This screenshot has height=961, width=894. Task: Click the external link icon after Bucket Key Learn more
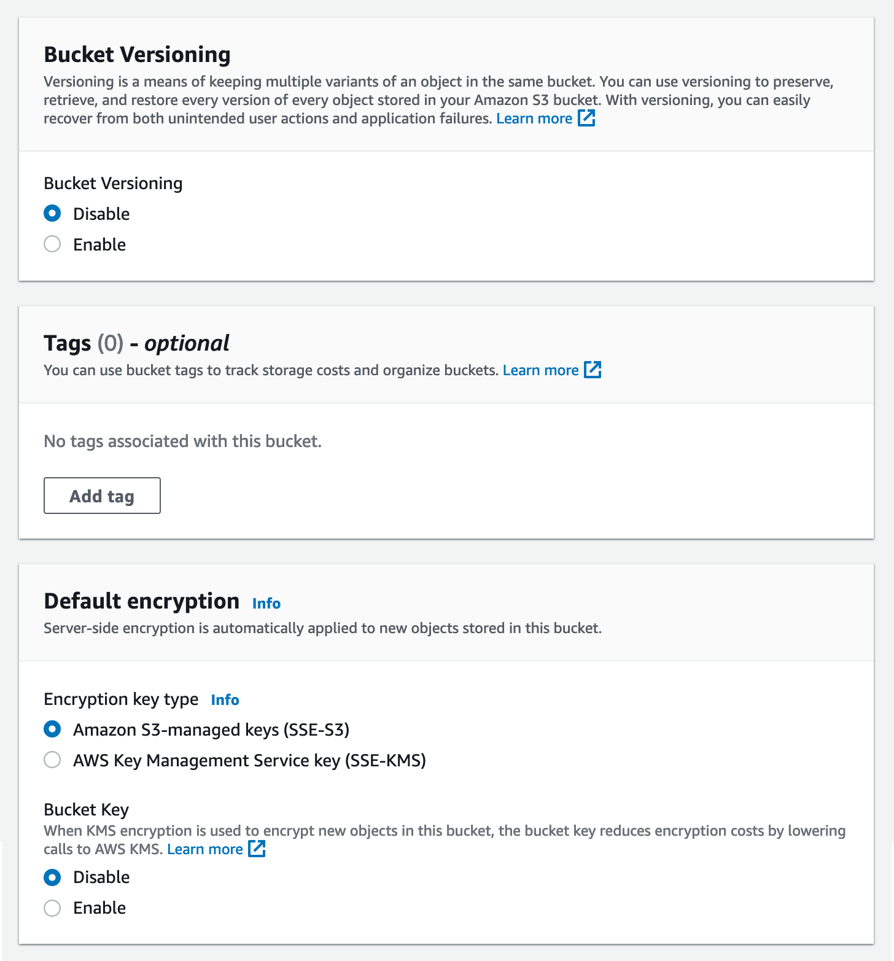point(256,849)
